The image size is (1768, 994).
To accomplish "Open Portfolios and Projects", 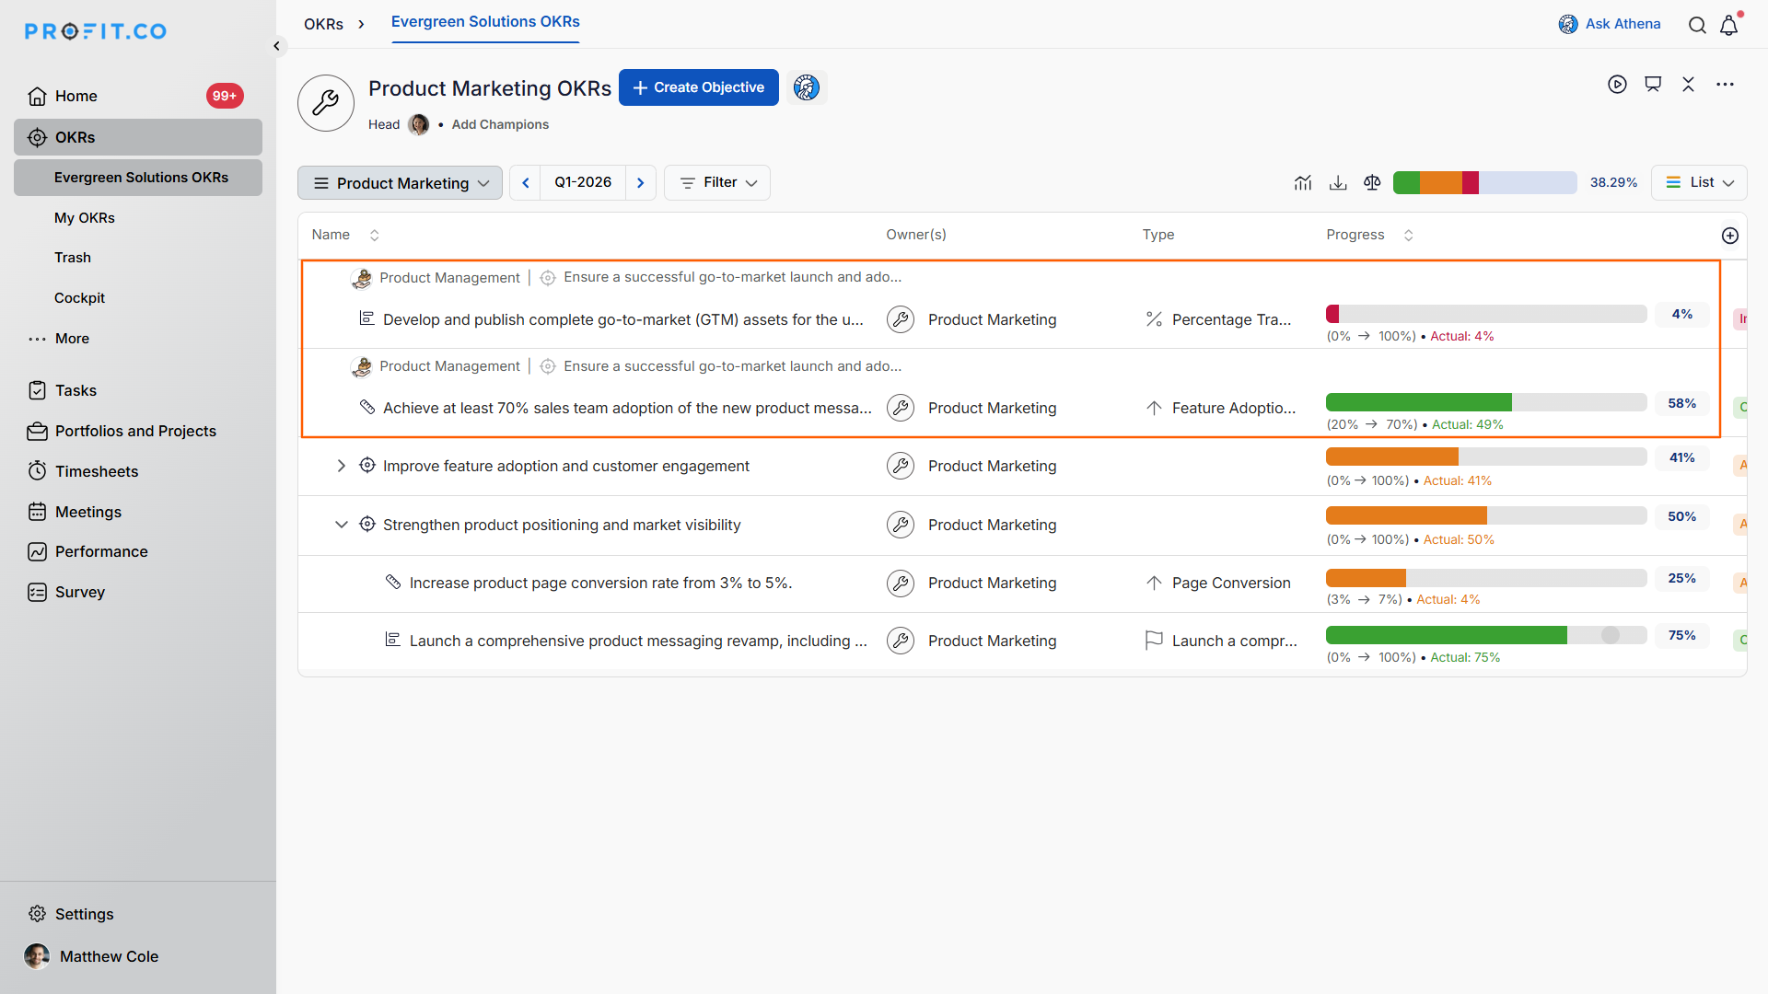I will [x=122, y=431].
